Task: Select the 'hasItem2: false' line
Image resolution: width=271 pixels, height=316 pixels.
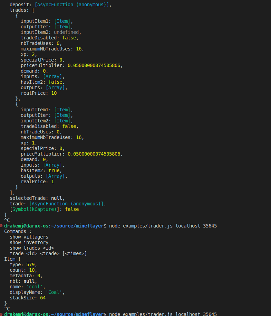Action: point(43,82)
